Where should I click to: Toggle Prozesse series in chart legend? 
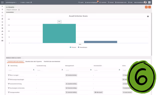tap(73, 47)
